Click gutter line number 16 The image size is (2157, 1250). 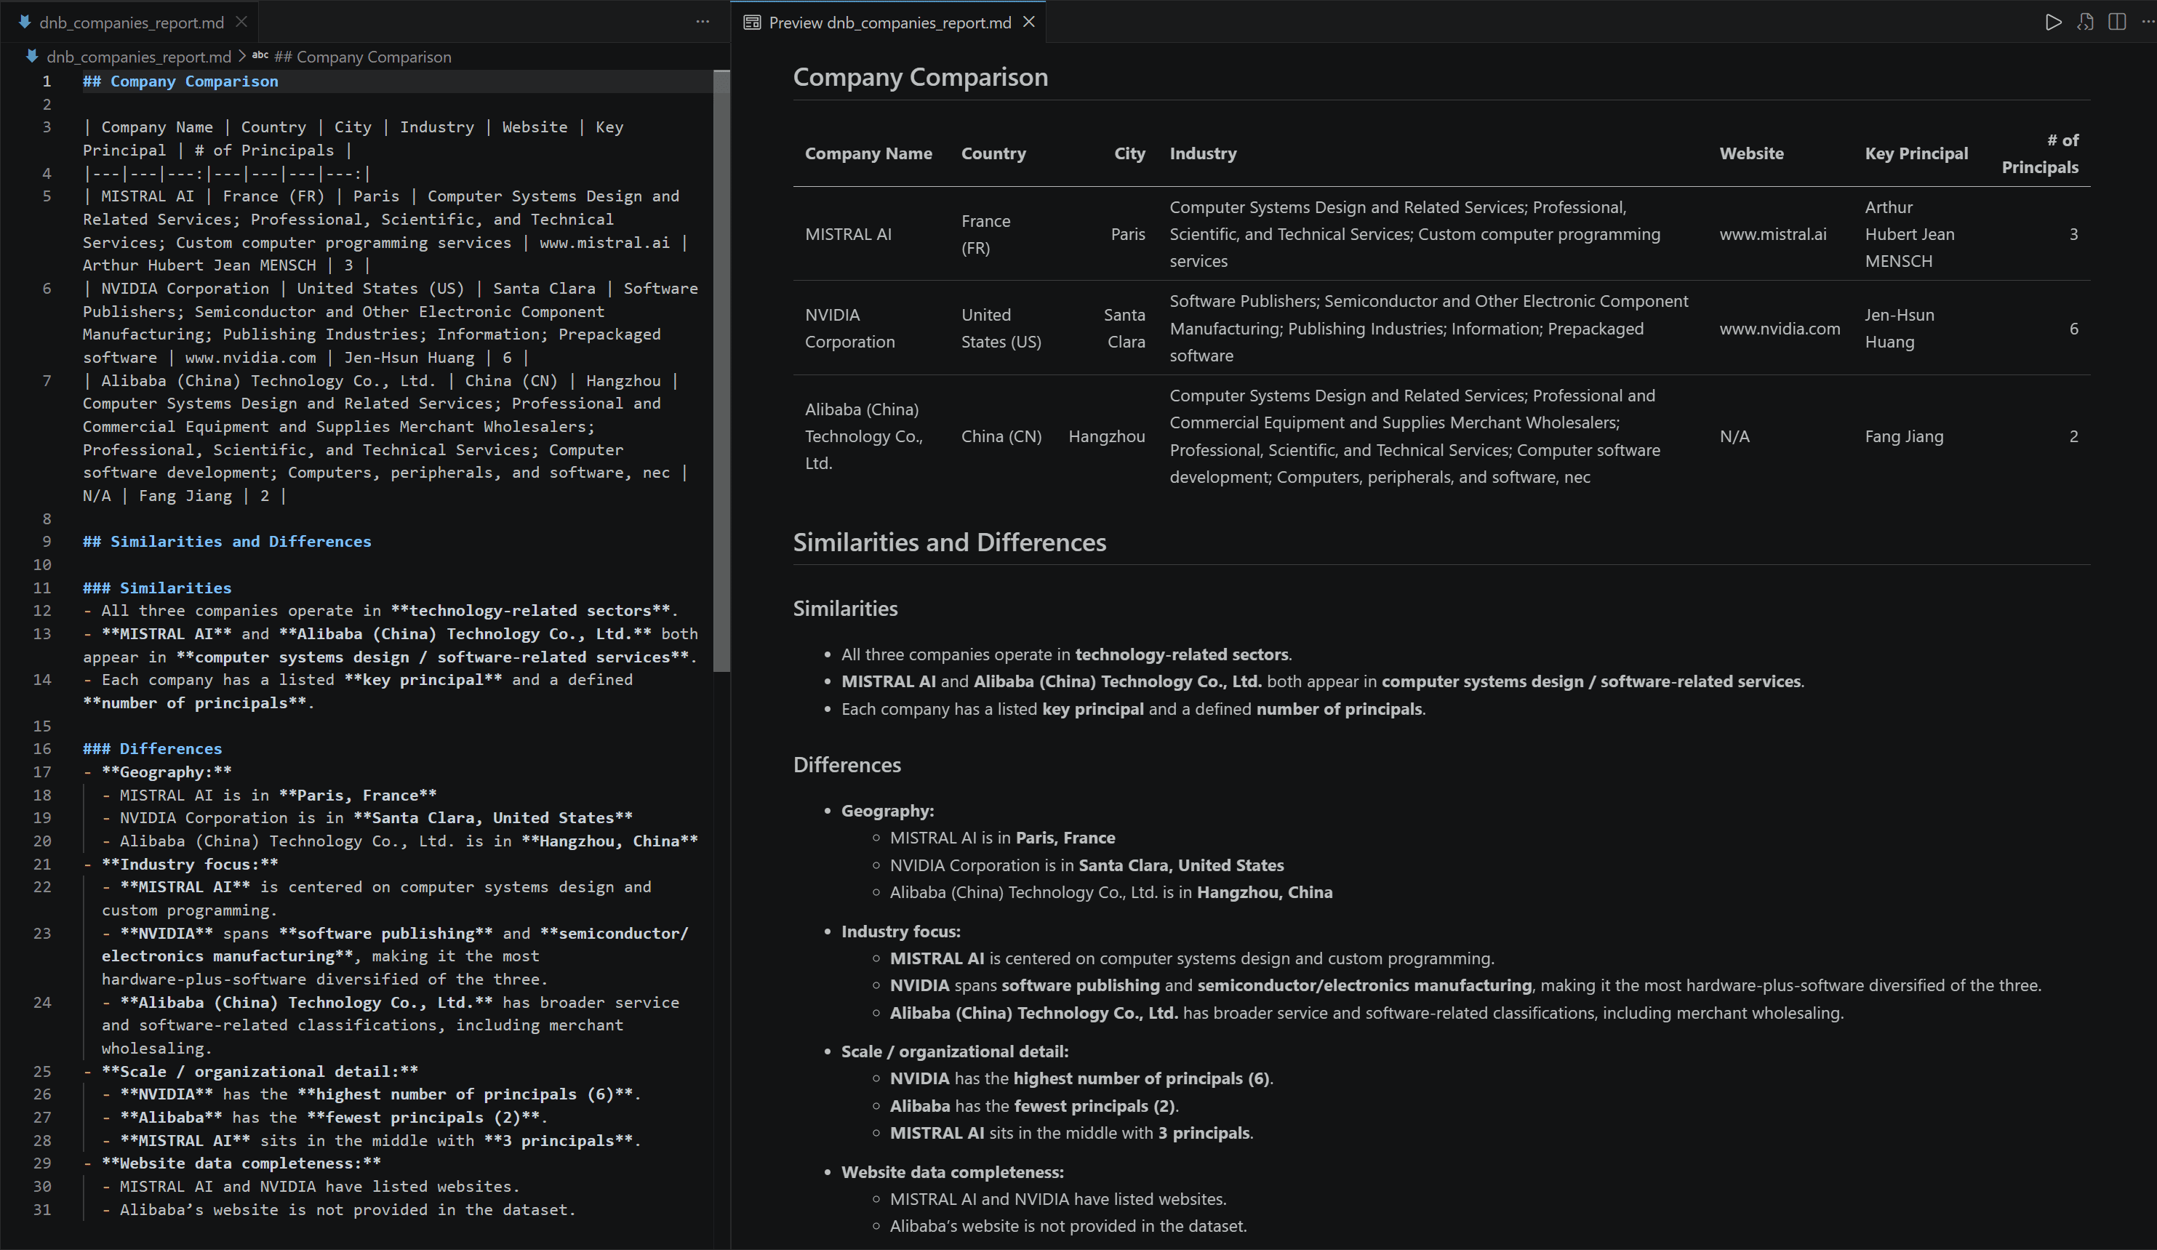click(x=42, y=749)
